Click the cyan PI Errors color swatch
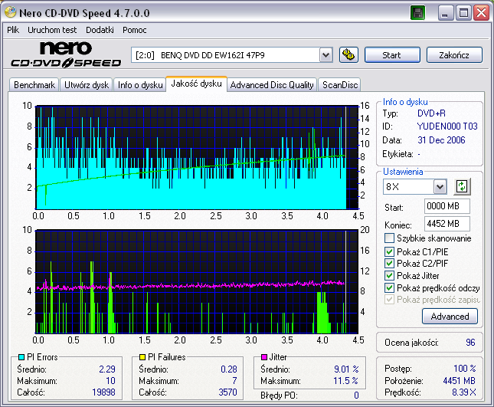Screen dimensions: 494x407 [21, 357]
